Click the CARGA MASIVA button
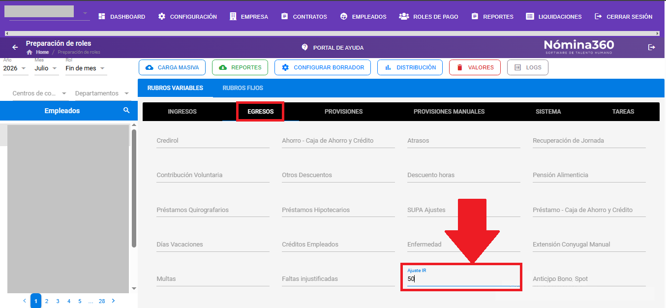Image resolution: width=666 pixels, height=308 pixels. 172,67
